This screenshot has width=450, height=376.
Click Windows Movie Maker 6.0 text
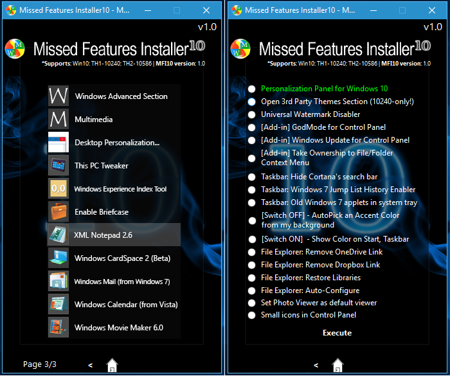[119, 328]
